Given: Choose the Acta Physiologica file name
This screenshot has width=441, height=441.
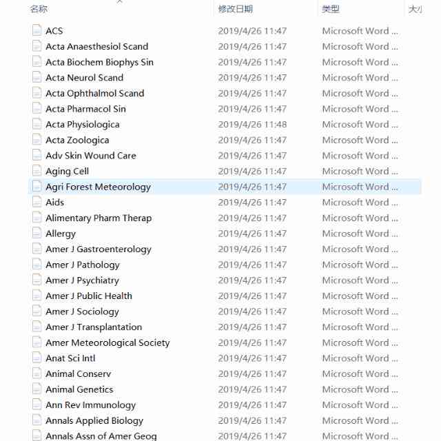Looking at the screenshot, I should pos(83,125).
